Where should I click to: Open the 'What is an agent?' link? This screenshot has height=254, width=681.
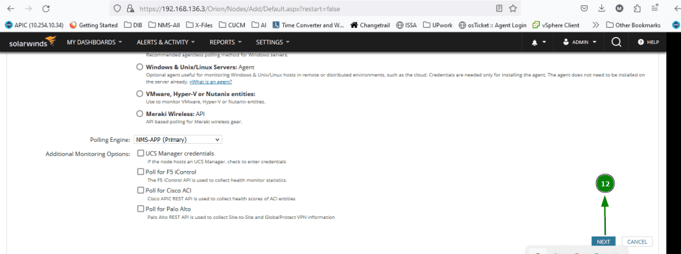[x=211, y=82]
